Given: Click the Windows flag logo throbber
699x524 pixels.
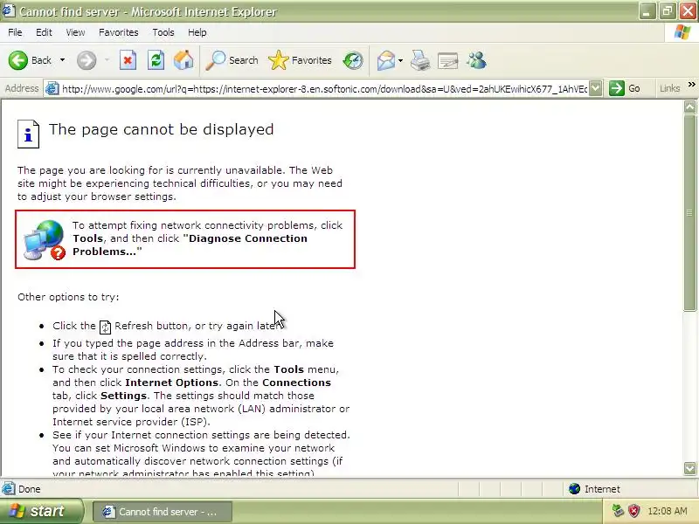Looking at the screenshot, I should [x=682, y=32].
